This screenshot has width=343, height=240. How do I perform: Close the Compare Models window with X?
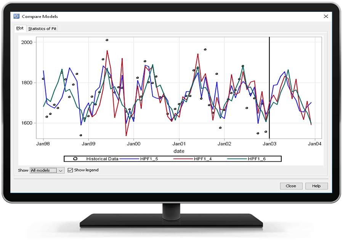point(326,16)
